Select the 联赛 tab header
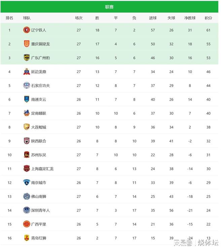The image size is (222, 249). click(109, 7)
